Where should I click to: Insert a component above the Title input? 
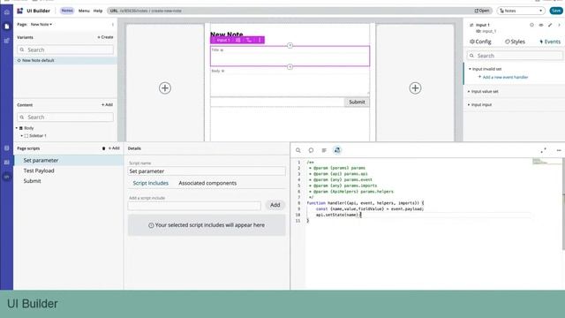click(x=290, y=45)
